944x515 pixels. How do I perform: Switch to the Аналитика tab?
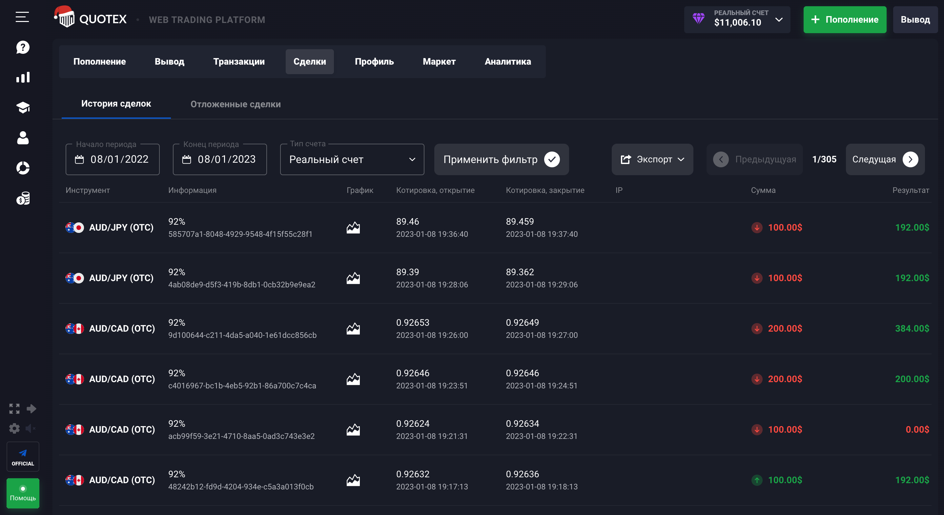tap(507, 62)
